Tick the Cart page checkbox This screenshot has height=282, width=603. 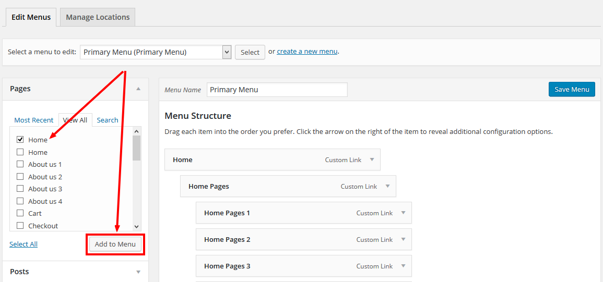click(20, 213)
